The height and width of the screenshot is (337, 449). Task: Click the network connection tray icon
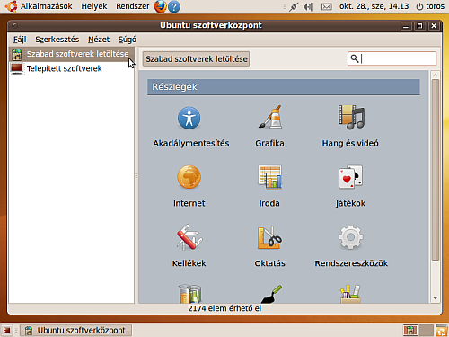(x=294, y=6)
